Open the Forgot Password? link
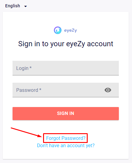132x163 pixels. 66,138
